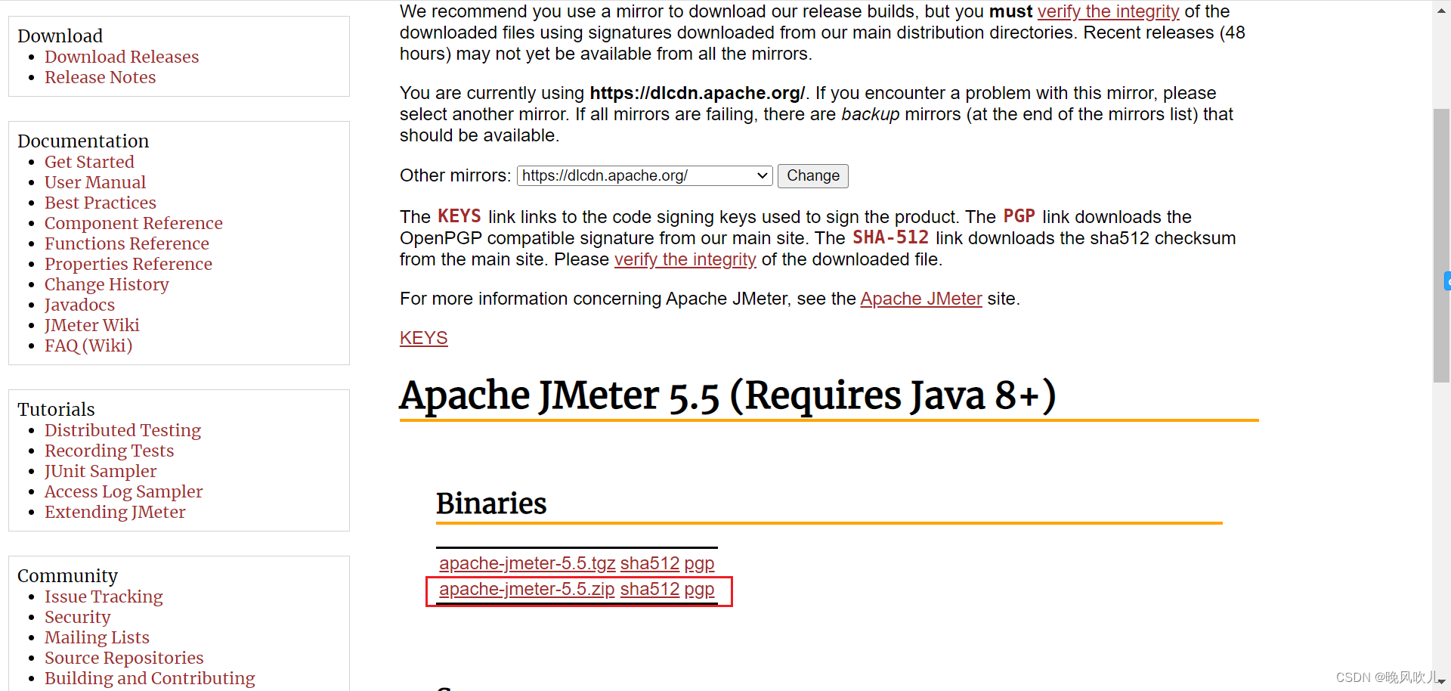Open the Apache JMeter site link
This screenshot has width=1451, height=691.
pos(921,299)
